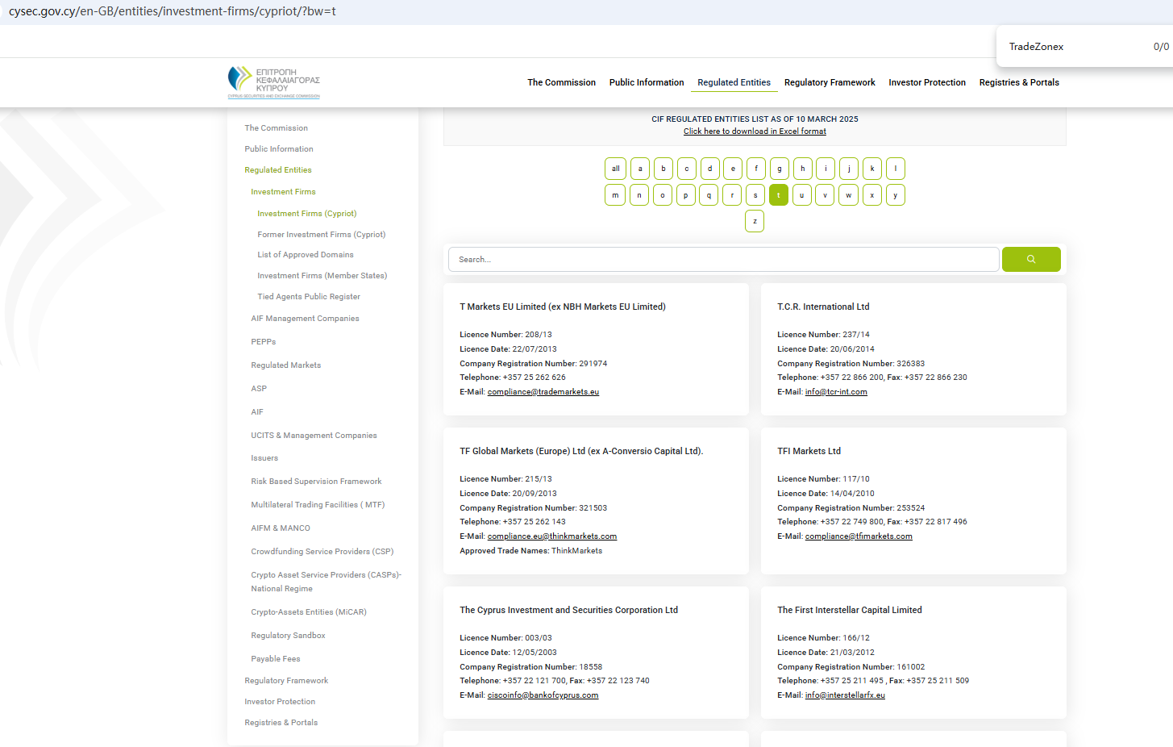Viewport: 1173px width, 747px height.
Task: Click the CySEC logo in header
Action: 273,82
